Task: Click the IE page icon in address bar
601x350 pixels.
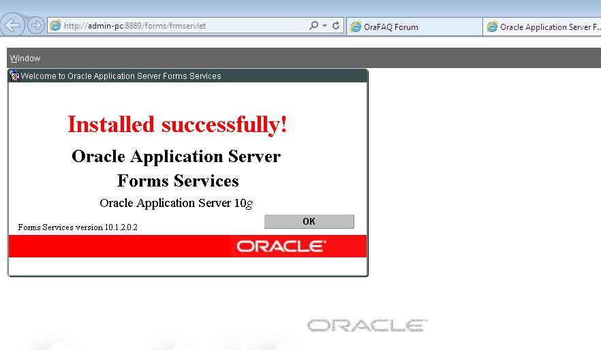Action: [x=55, y=26]
